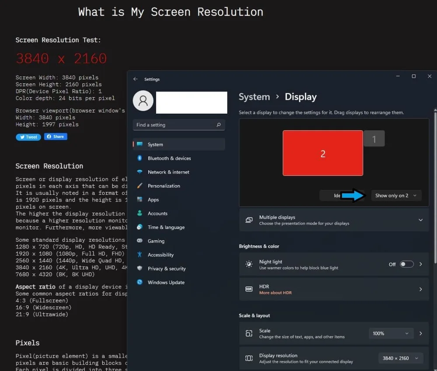Screen dimensions: 437x371
Task: Open Windows Update page
Action: click(179, 282)
